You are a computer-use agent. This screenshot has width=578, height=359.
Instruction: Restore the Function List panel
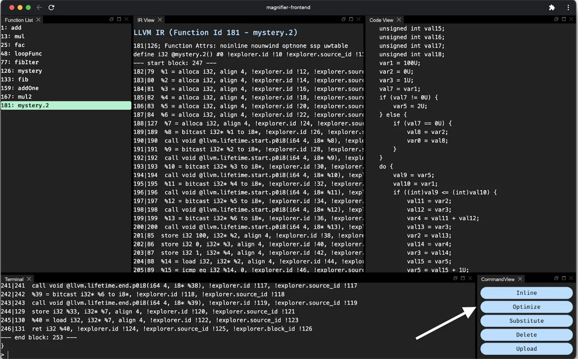coord(112,19)
